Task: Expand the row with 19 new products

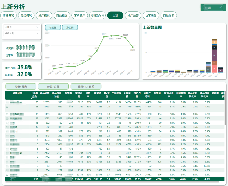Action: (x=7, y=114)
